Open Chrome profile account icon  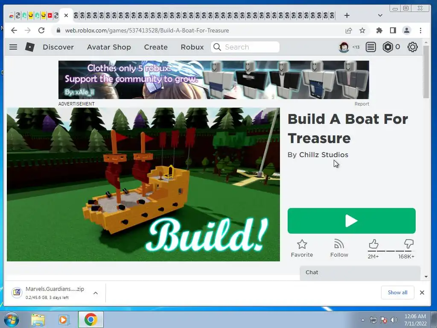point(407,30)
